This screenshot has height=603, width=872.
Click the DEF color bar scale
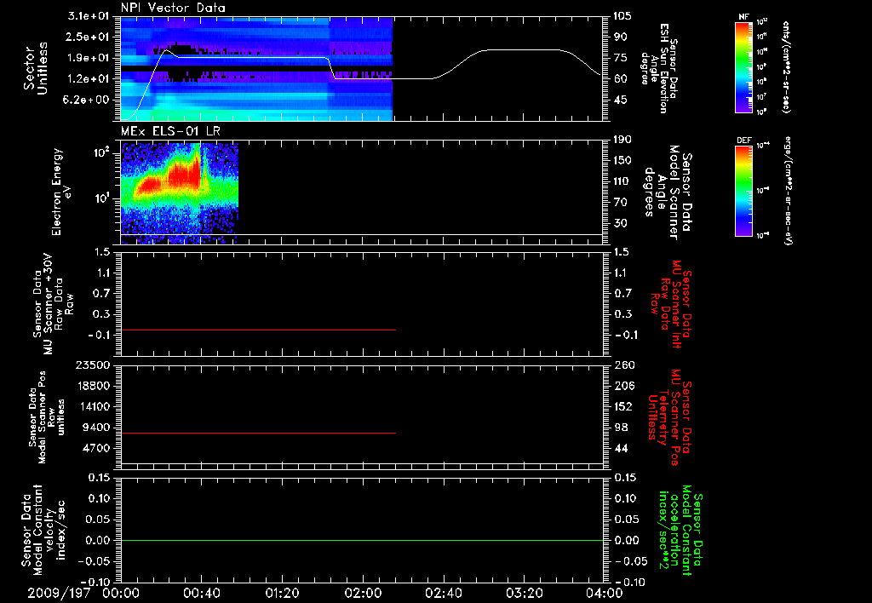coord(743,191)
